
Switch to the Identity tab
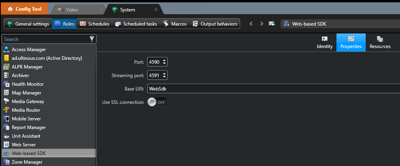click(325, 42)
